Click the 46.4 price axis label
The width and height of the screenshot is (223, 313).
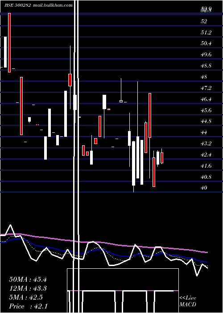click(x=206, y=99)
